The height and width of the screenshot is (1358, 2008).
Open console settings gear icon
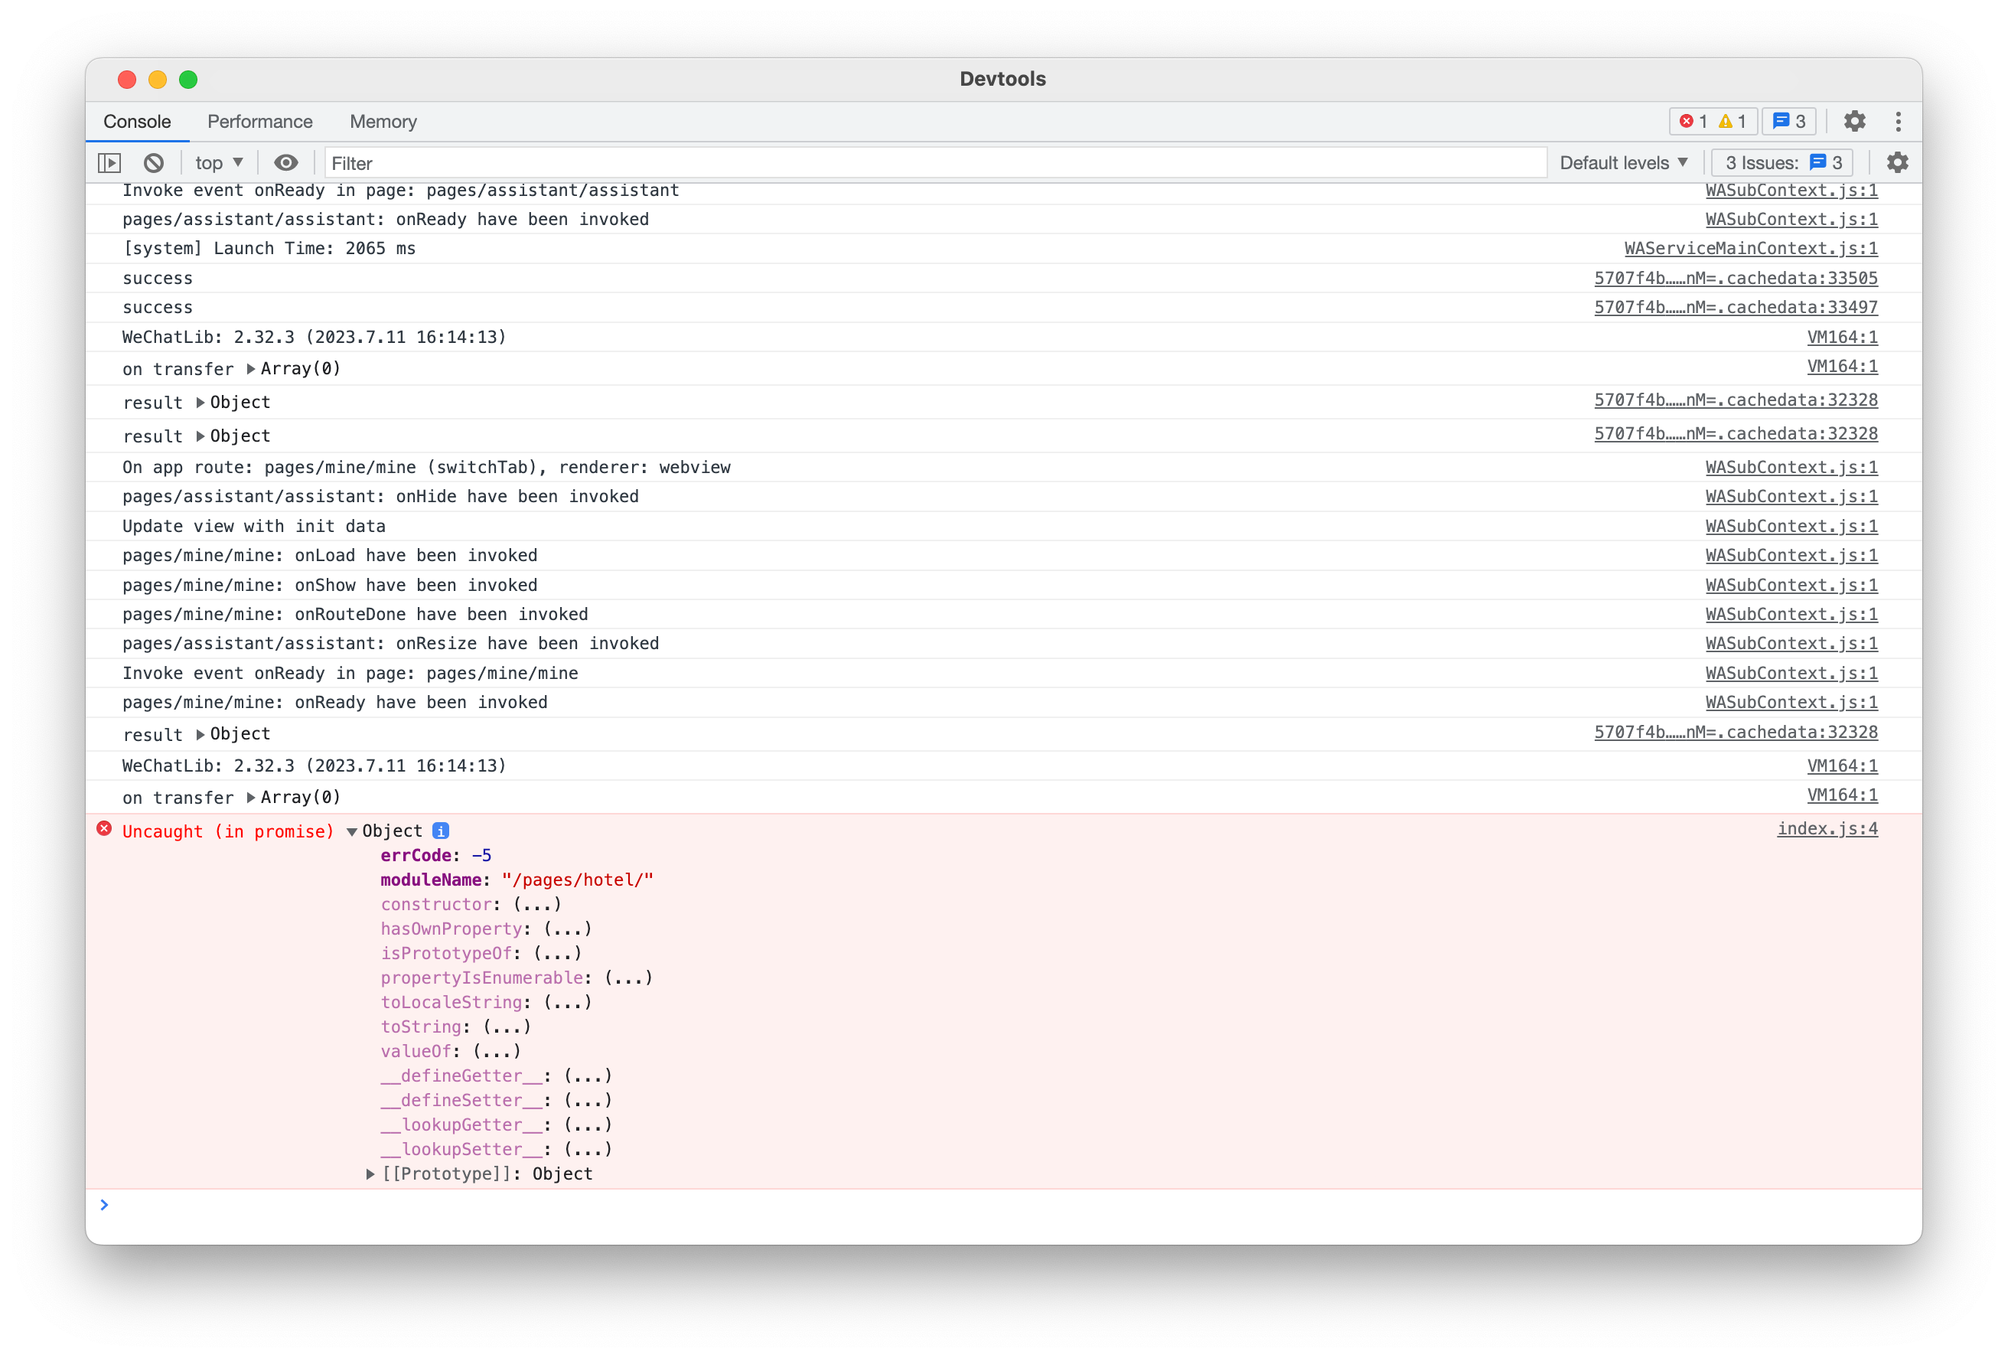tap(1896, 162)
